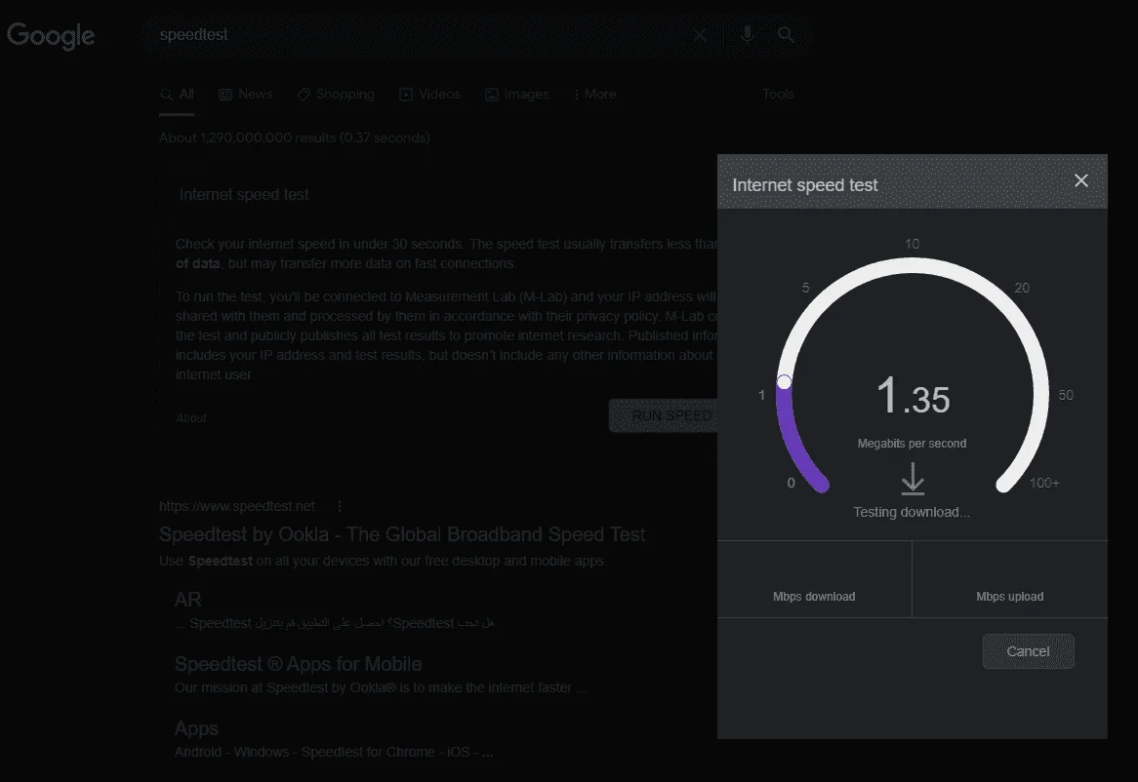The image size is (1138, 782).
Task: Open Speedtest Apps for Mobile sitelink
Action: (299, 664)
